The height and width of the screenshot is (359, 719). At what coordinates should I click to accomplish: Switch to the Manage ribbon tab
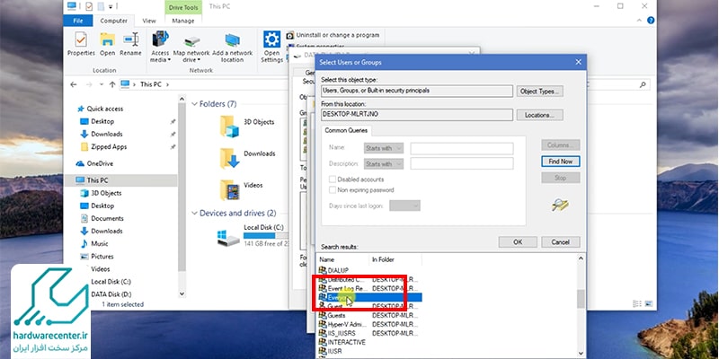click(183, 21)
